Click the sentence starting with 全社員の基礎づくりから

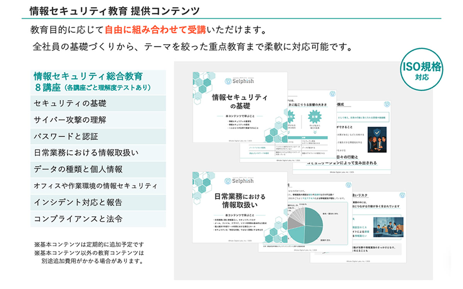click(193, 48)
